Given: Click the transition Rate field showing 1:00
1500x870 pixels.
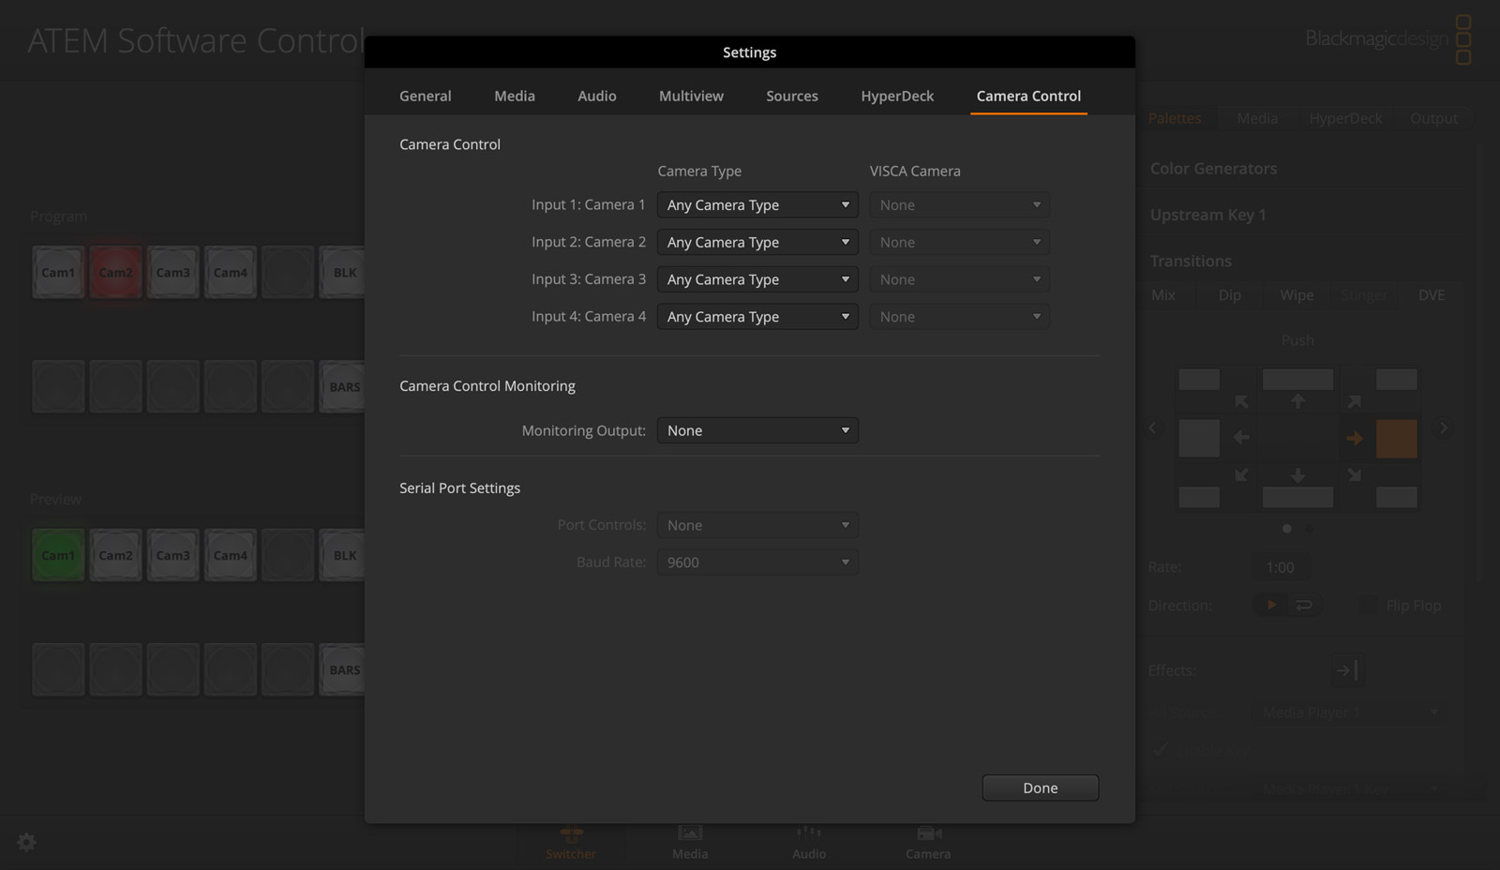Looking at the screenshot, I should click(1279, 566).
